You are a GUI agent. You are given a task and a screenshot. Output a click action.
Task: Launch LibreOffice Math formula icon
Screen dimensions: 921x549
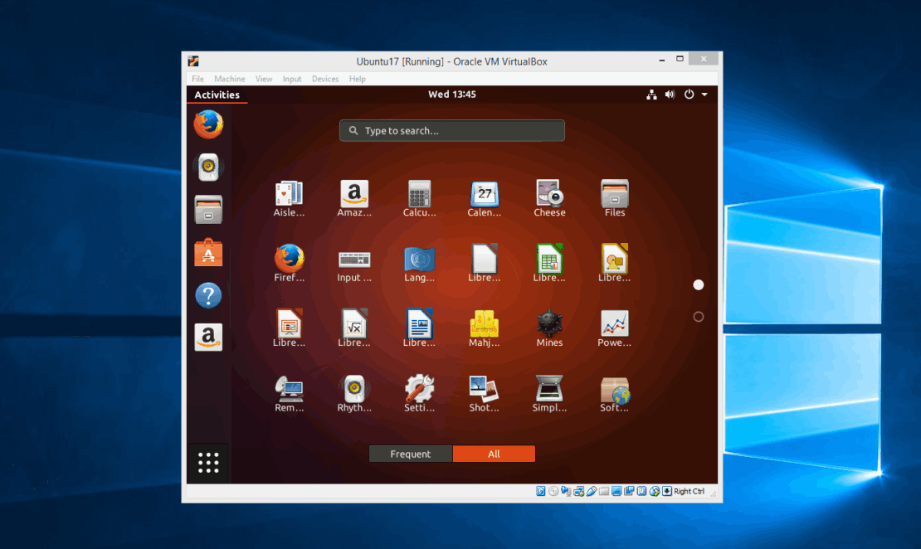click(354, 328)
